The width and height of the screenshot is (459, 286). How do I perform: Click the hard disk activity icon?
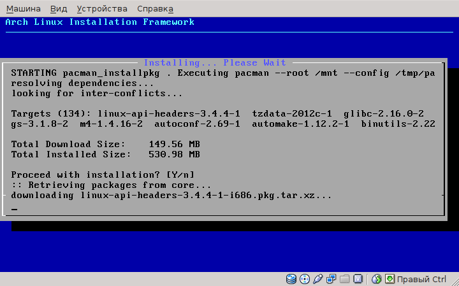[291, 279]
